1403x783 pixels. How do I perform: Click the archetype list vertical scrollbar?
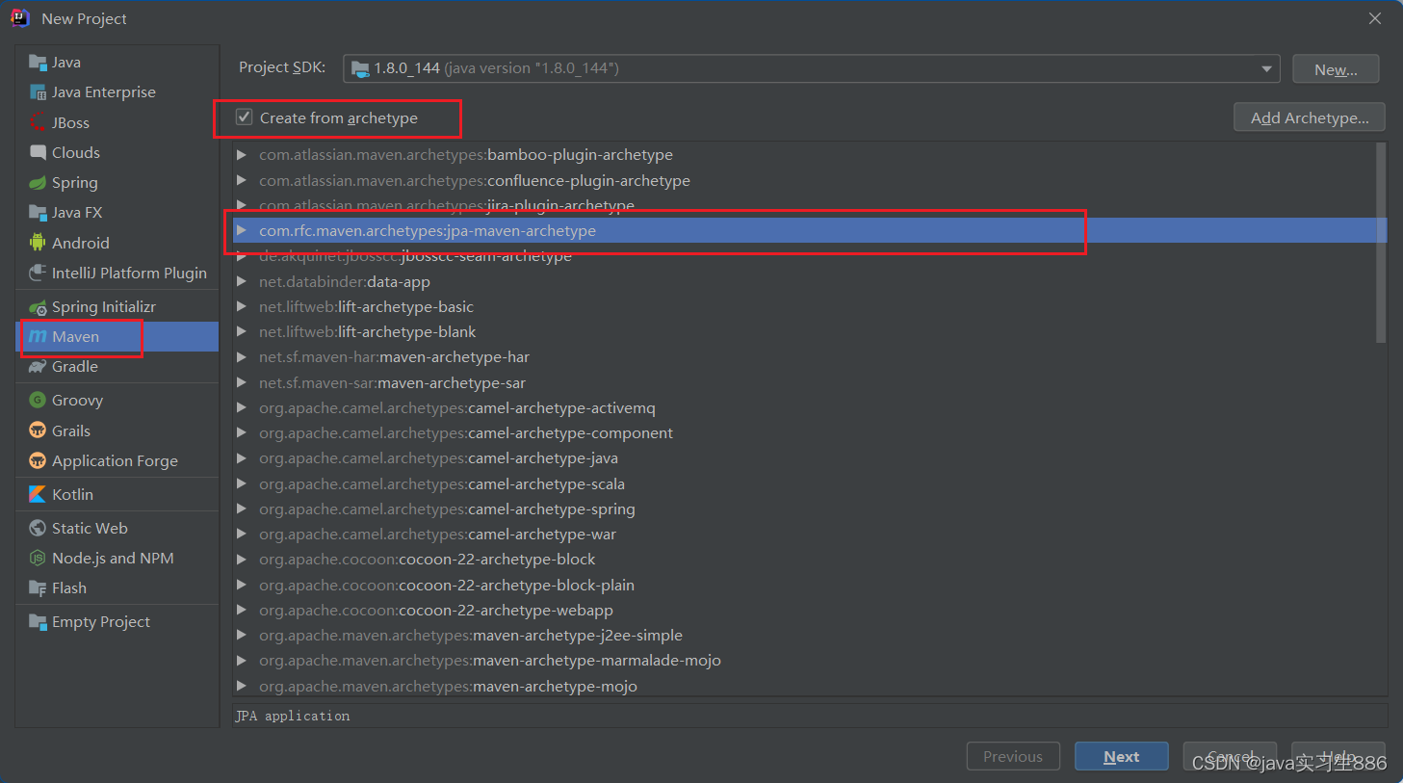1381,243
